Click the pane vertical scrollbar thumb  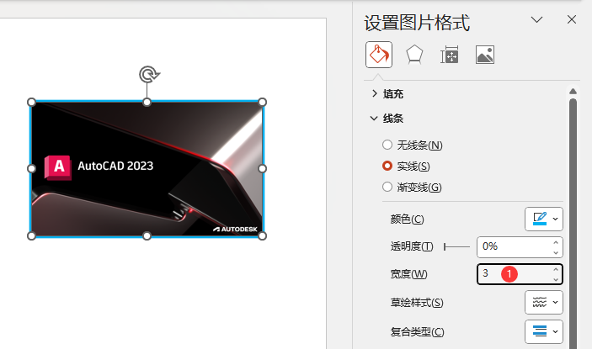(x=573, y=222)
